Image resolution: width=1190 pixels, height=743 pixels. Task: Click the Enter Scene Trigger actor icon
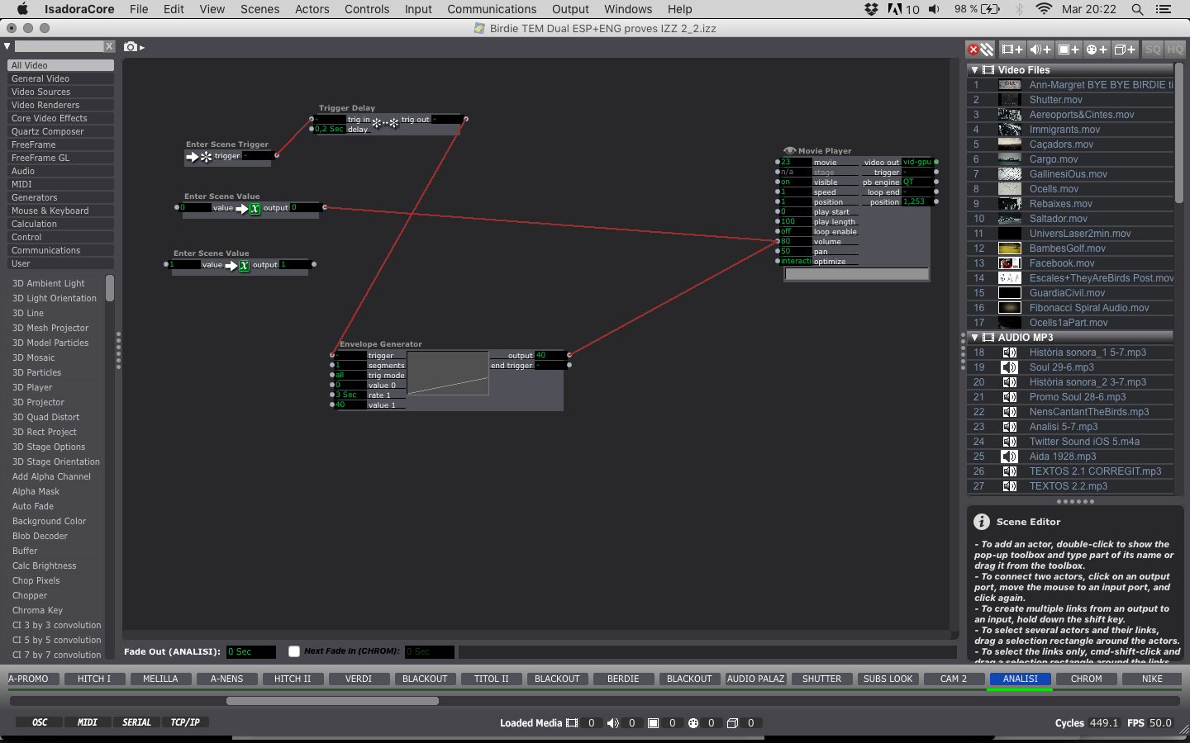[x=199, y=156]
